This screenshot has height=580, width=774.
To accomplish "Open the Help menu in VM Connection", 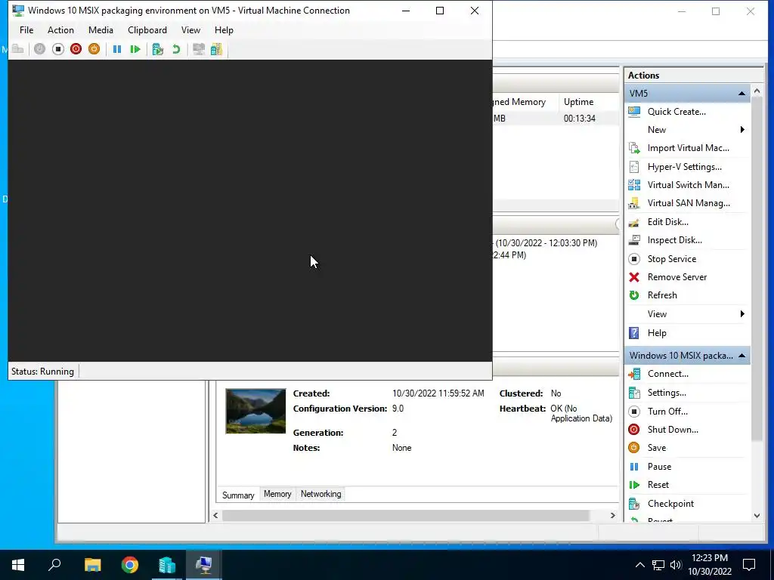I will tap(224, 30).
